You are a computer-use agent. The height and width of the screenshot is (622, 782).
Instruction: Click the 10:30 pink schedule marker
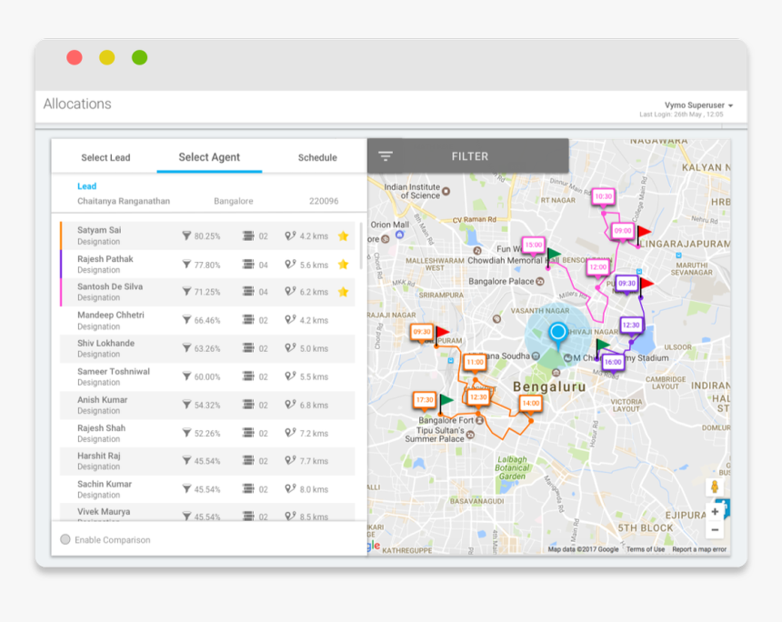[603, 196]
